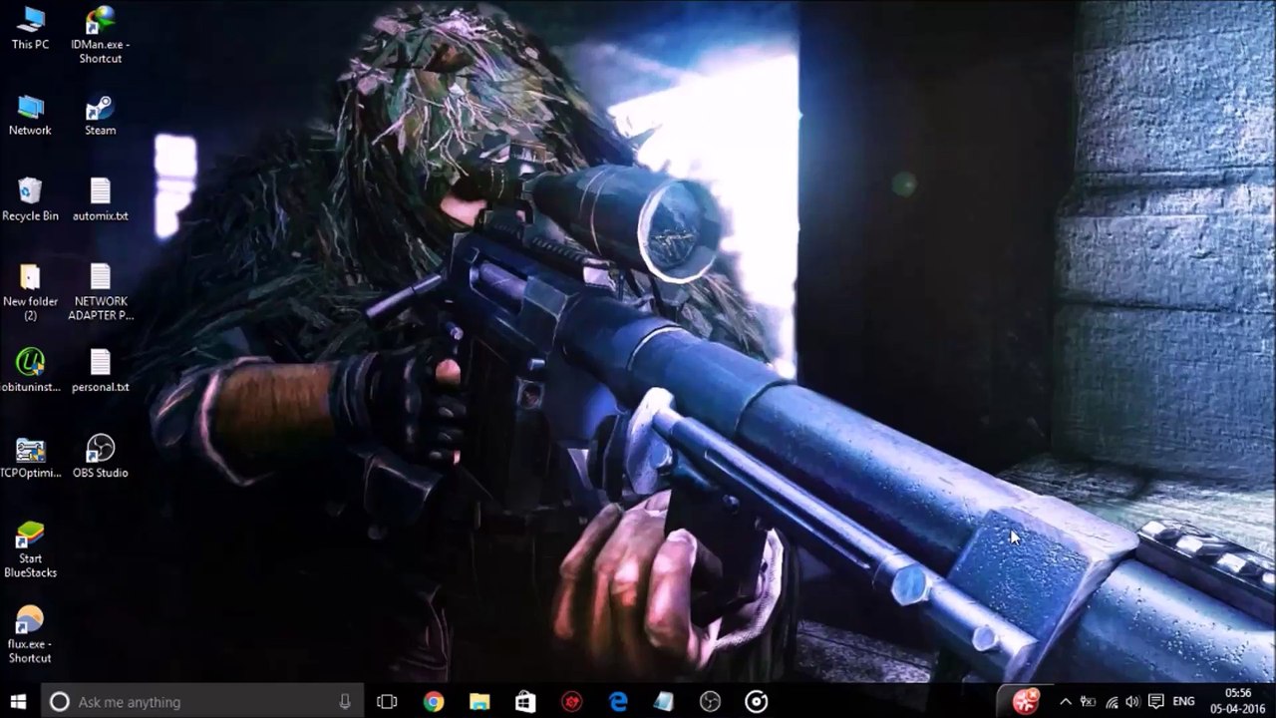Select the IObit Uninstaller desktop icon
Screen dimensions: 1276x718
click(x=30, y=371)
